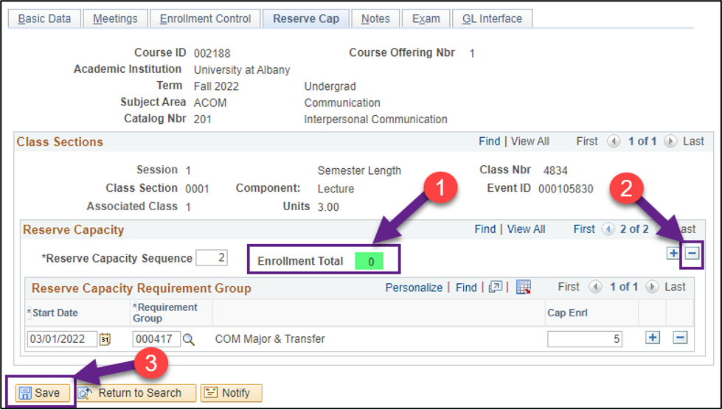Viewport: 722px width, 410px height.
Task: Click into the Cap Enrl input field
Action: pyautogui.click(x=584, y=339)
